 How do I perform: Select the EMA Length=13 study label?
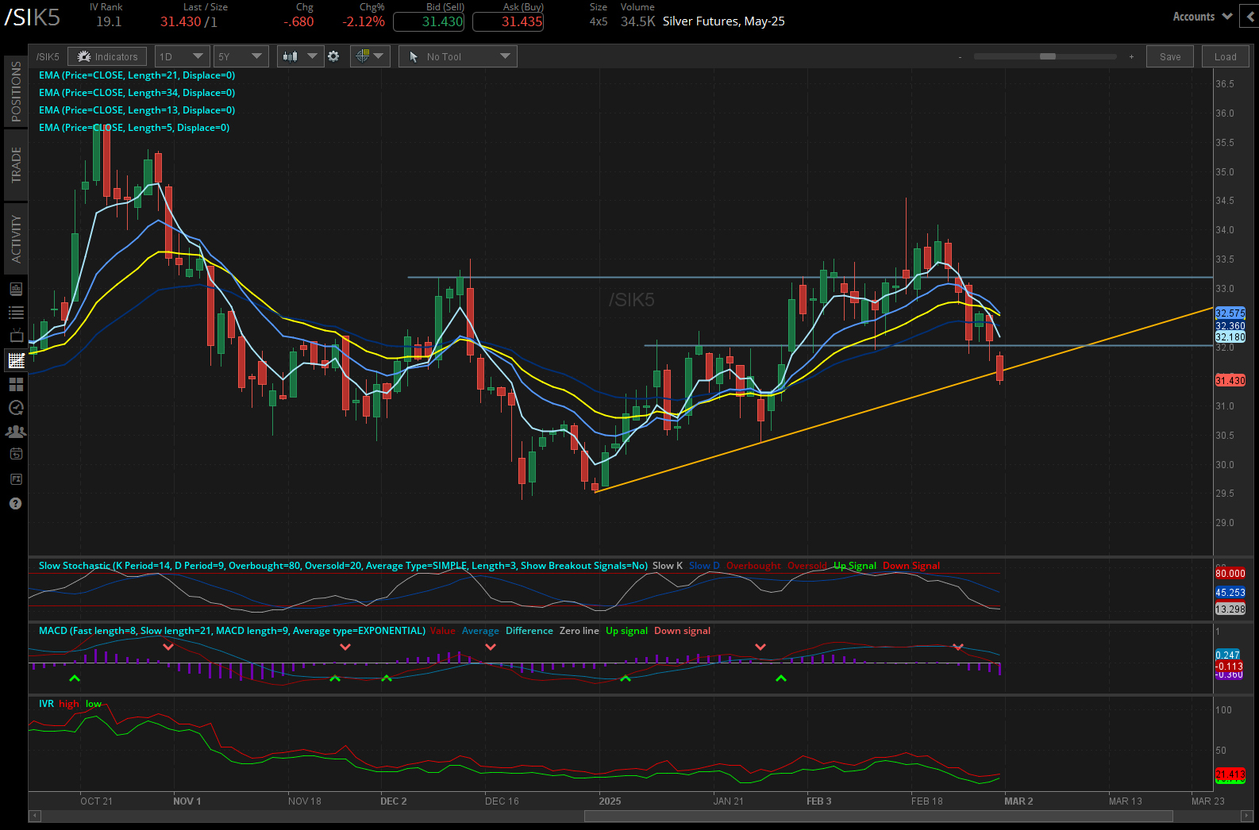(137, 110)
